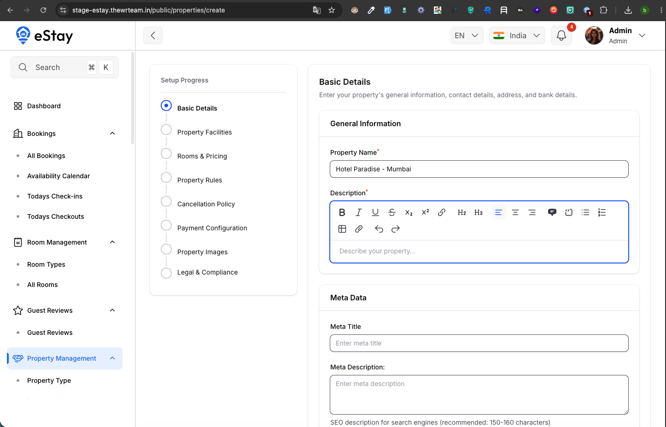
Task: Click the browser address bar URL
Action: (148, 10)
